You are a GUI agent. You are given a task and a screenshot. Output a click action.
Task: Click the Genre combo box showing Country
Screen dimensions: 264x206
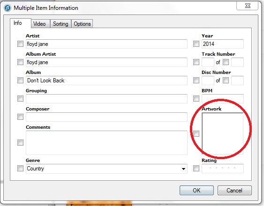pos(106,169)
